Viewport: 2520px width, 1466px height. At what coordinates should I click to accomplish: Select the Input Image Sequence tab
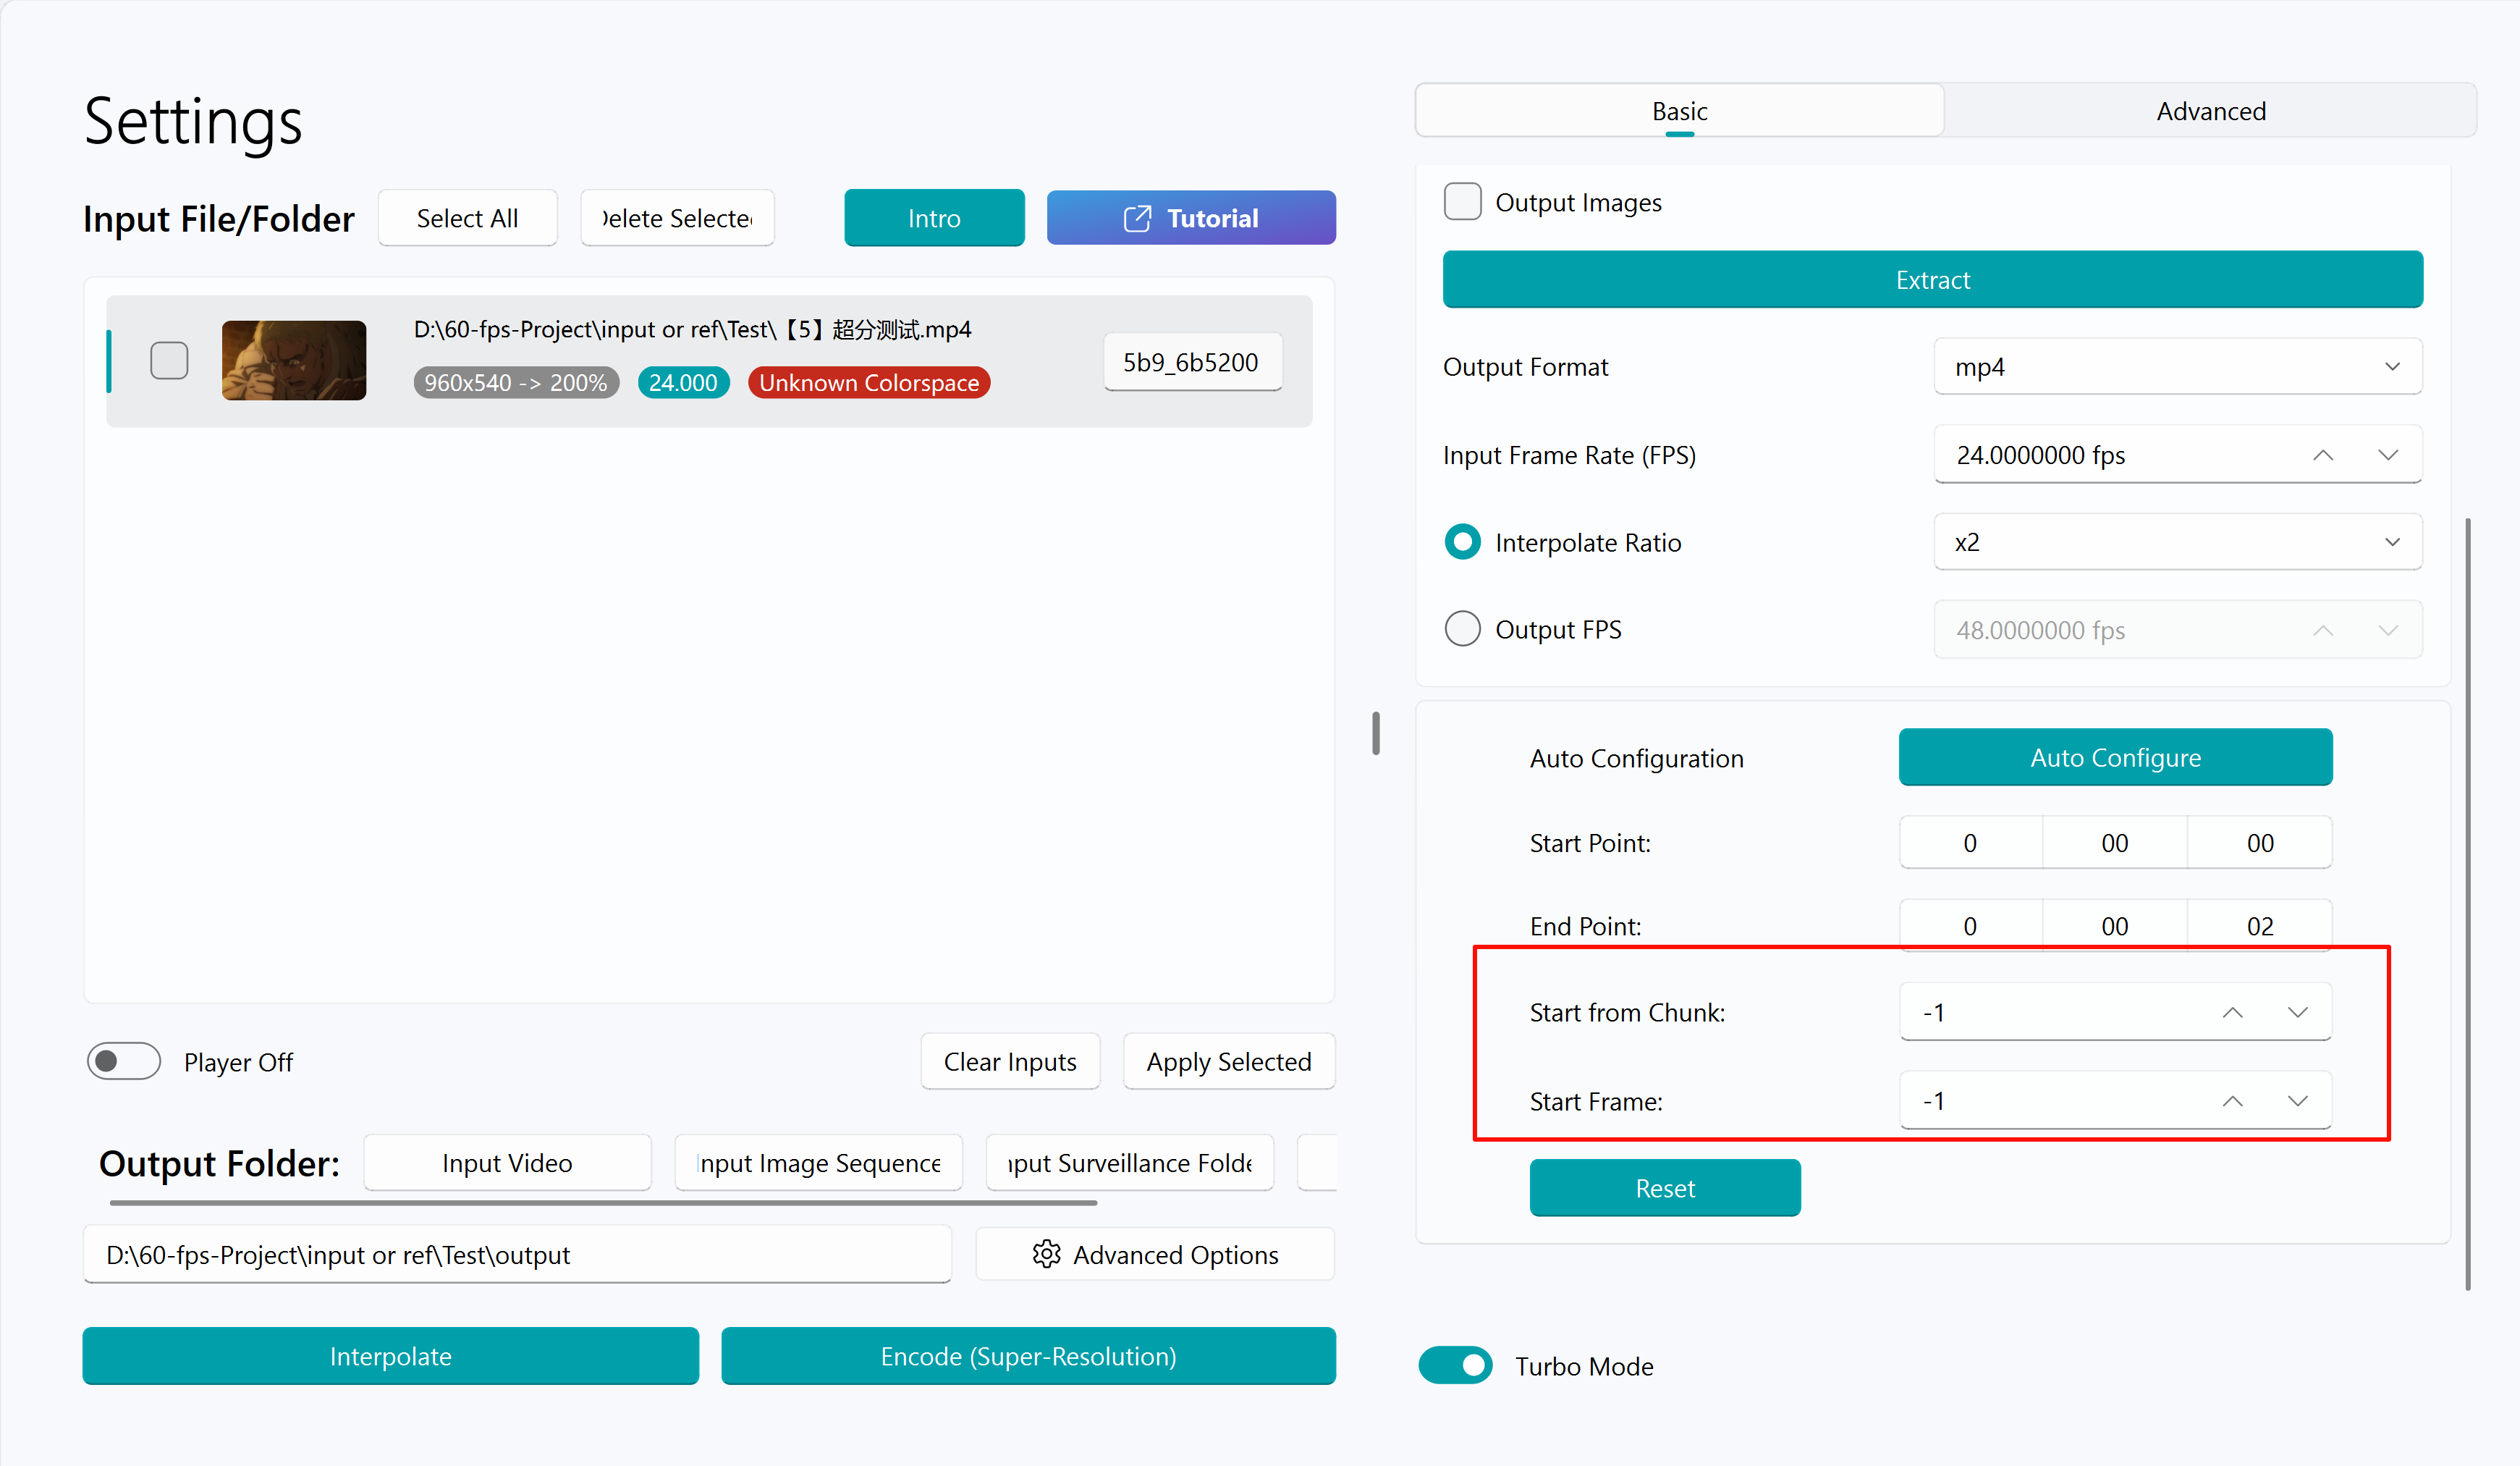point(819,1163)
